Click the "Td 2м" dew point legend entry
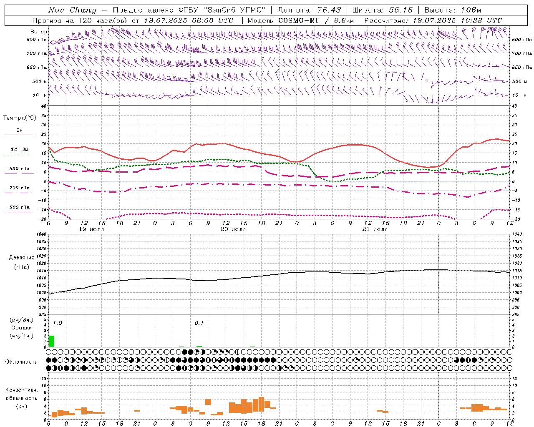534x427 pixels. click(19, 149)
